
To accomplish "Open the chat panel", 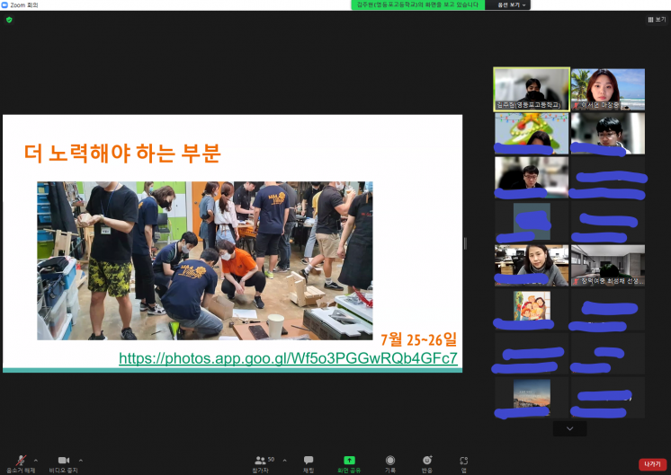I will 309,460.
